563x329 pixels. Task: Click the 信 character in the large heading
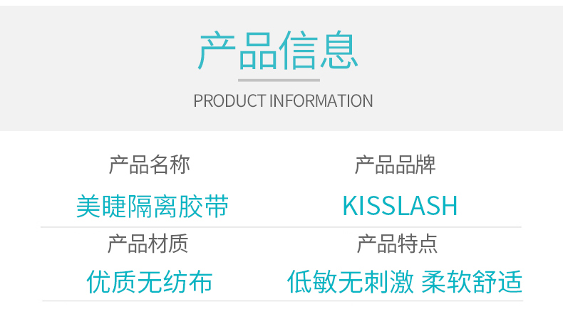point(299,51)
